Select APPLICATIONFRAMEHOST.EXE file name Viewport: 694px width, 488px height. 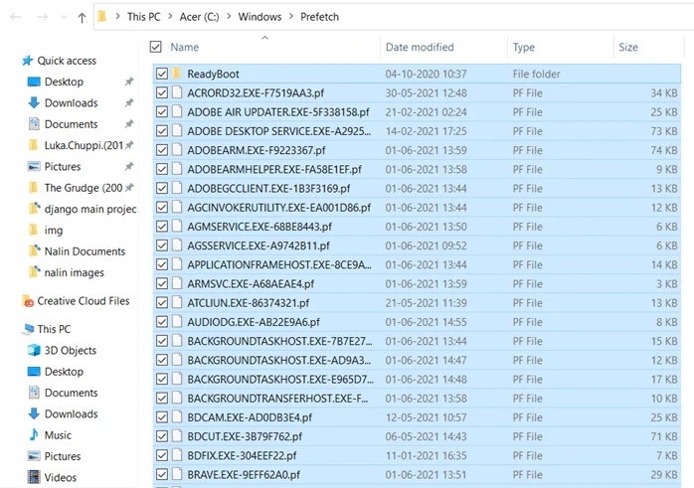[279, 265]
